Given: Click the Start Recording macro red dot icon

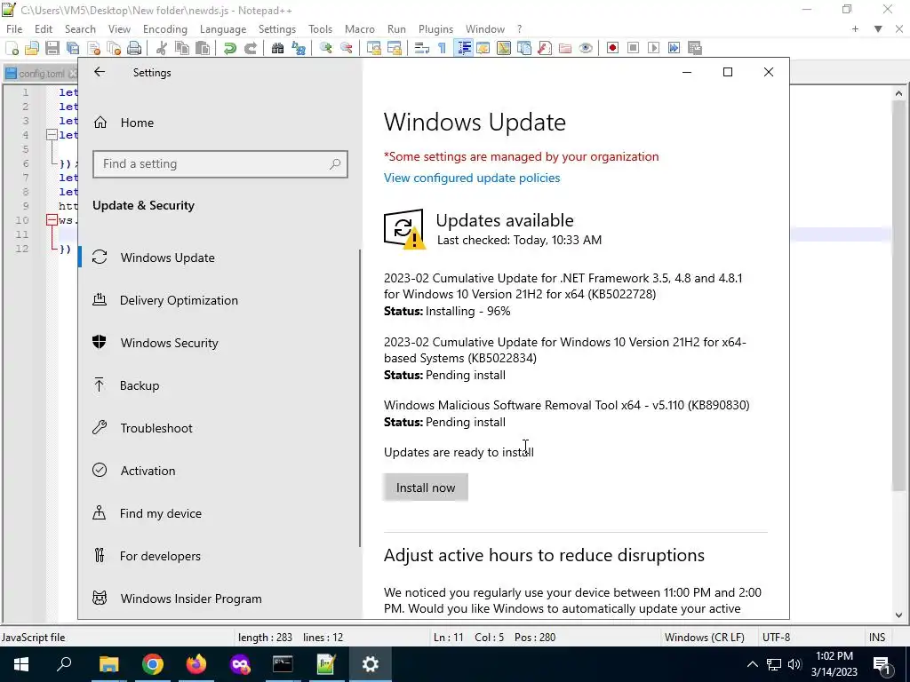Looking at the screenshot, I should pyautogui.click(x=612, y=48).
